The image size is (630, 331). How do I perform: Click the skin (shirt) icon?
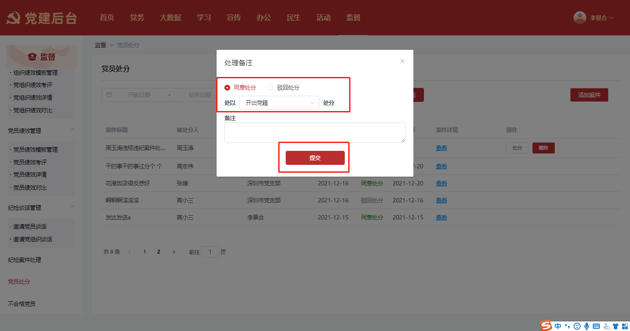616,326
